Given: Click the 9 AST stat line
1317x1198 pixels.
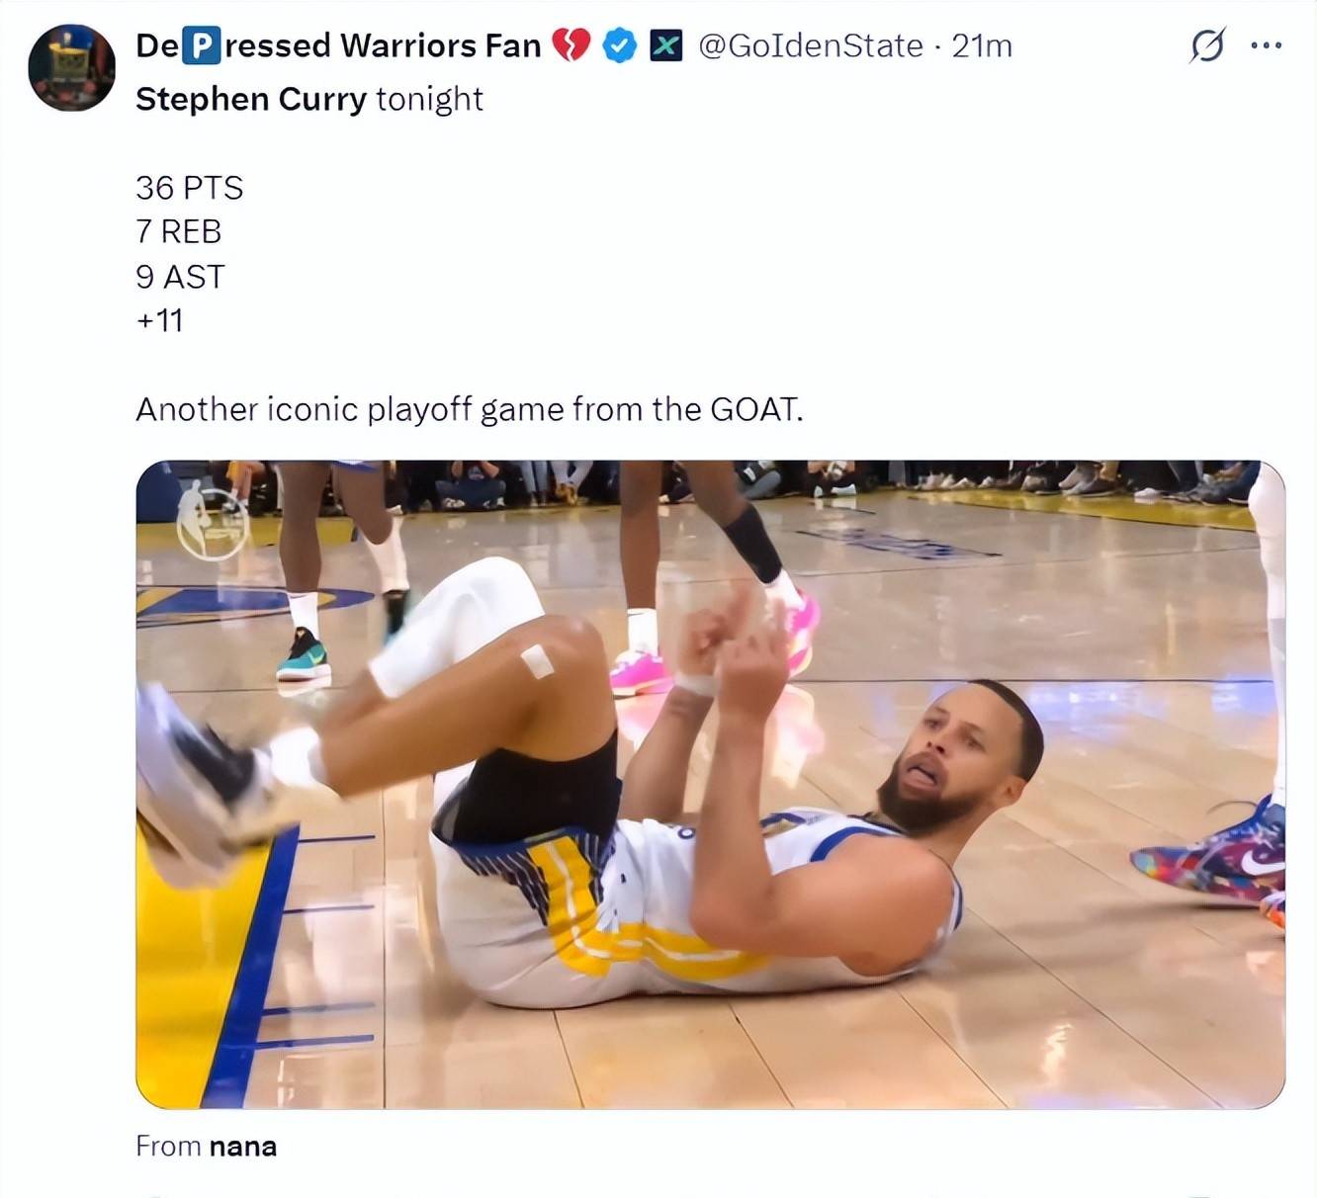Looking at the screenshot, I should tap(180, 277).
